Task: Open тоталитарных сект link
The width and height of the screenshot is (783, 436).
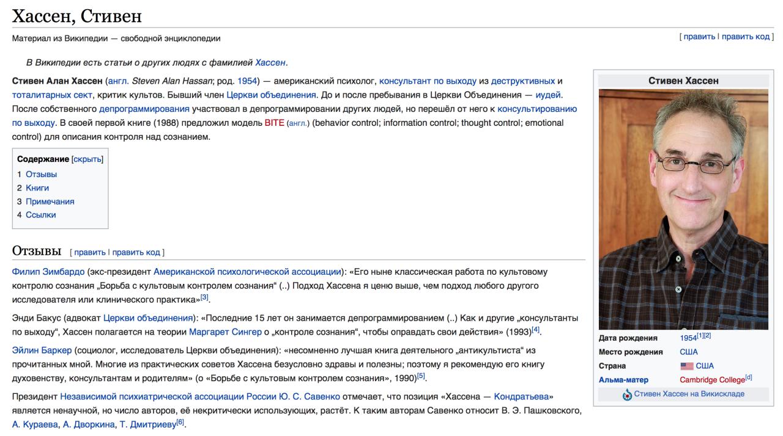Action: pos(52,95)
